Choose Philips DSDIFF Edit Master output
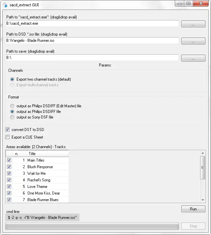The image size is (211, 235). tap(12, 106)
